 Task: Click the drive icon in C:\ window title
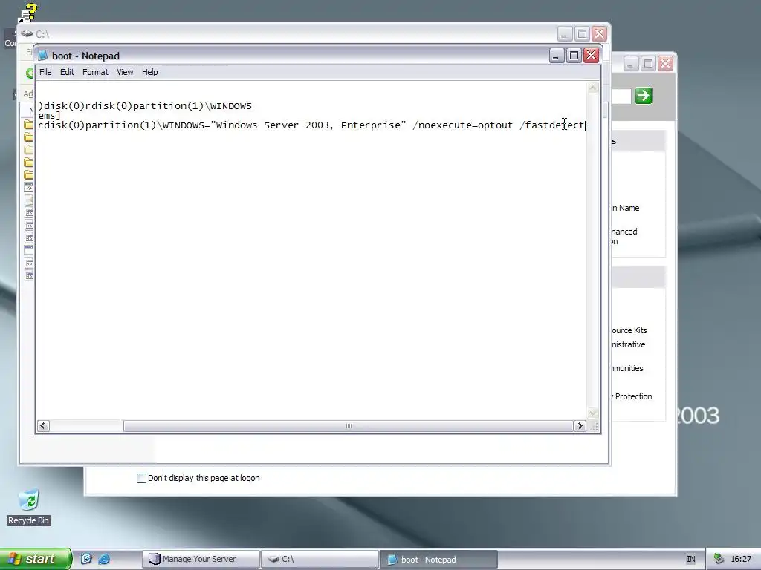point(27,33)
